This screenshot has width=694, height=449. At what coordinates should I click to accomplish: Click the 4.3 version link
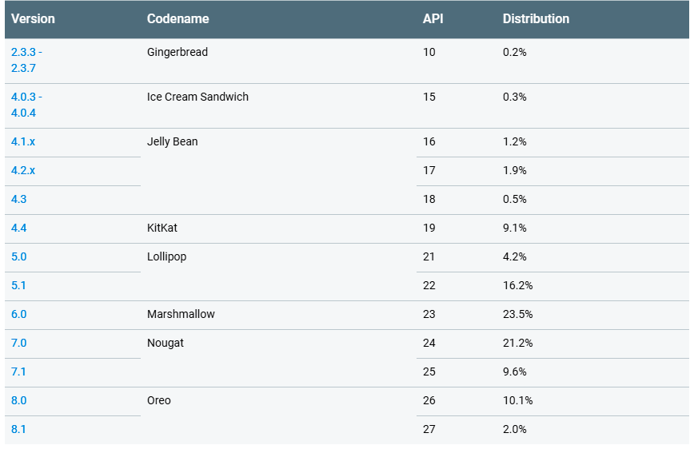pyautogui.click(x=19, y=199)
